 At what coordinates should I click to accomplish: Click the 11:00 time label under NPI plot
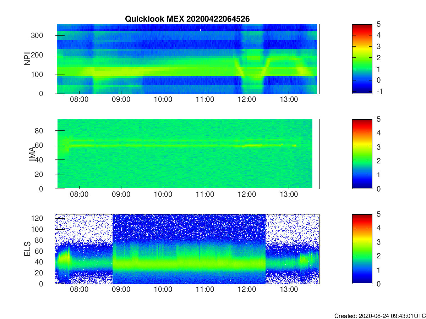click(205, 100)
